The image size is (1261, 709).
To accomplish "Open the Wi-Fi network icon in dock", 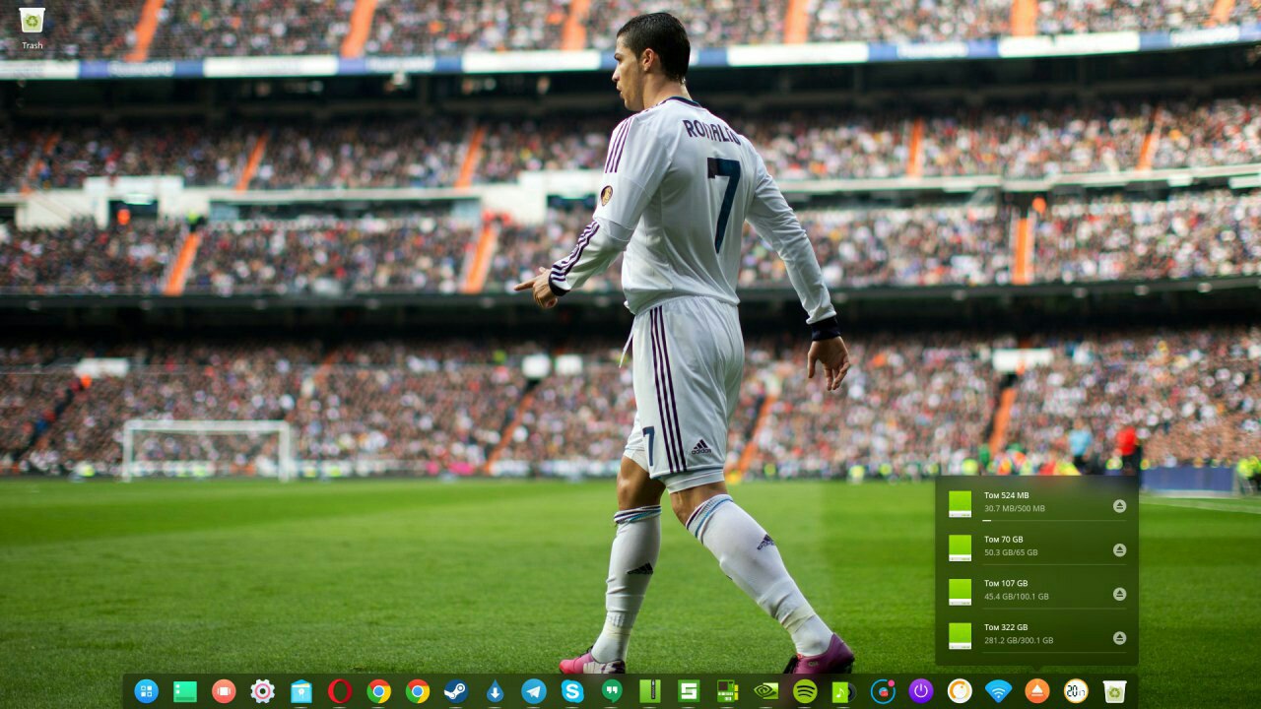I will [999, 691].
